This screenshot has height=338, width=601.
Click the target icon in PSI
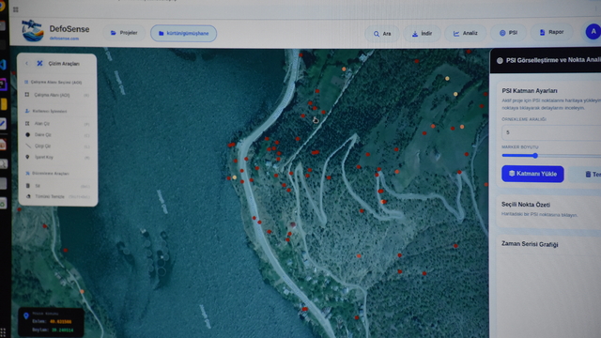click(x=502, y=33)
